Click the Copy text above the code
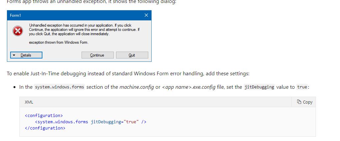Viewport: 340px width, 141px height. point(307,102)
